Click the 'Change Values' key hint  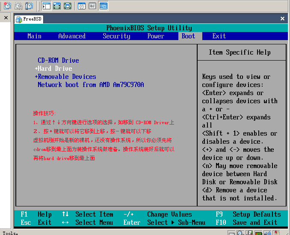click(x=169, y=215)
